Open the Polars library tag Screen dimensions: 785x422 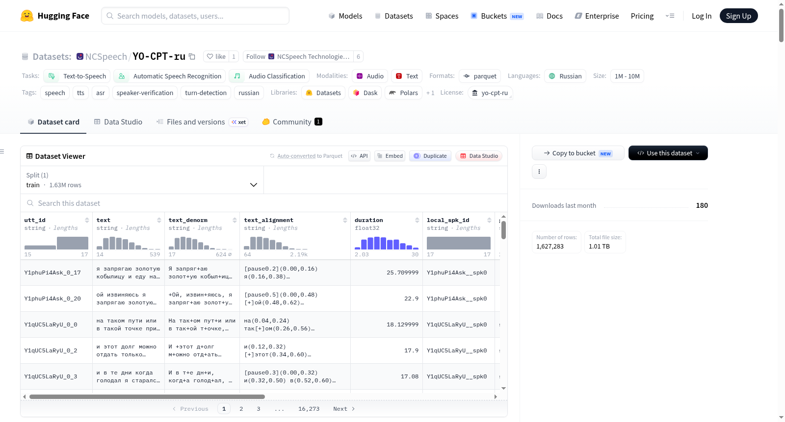pyautogui.click(x=404, y=93)
